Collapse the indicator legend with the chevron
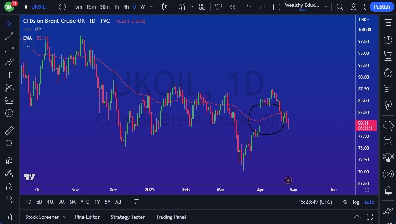Viewport: 396px width, 224px height. click(x=28, y=46)
